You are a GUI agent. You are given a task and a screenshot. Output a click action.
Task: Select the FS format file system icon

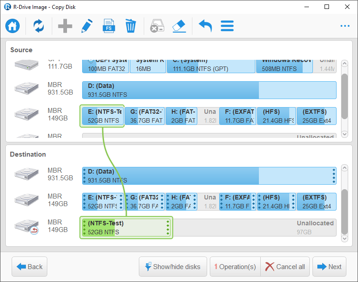pos(108,26)
